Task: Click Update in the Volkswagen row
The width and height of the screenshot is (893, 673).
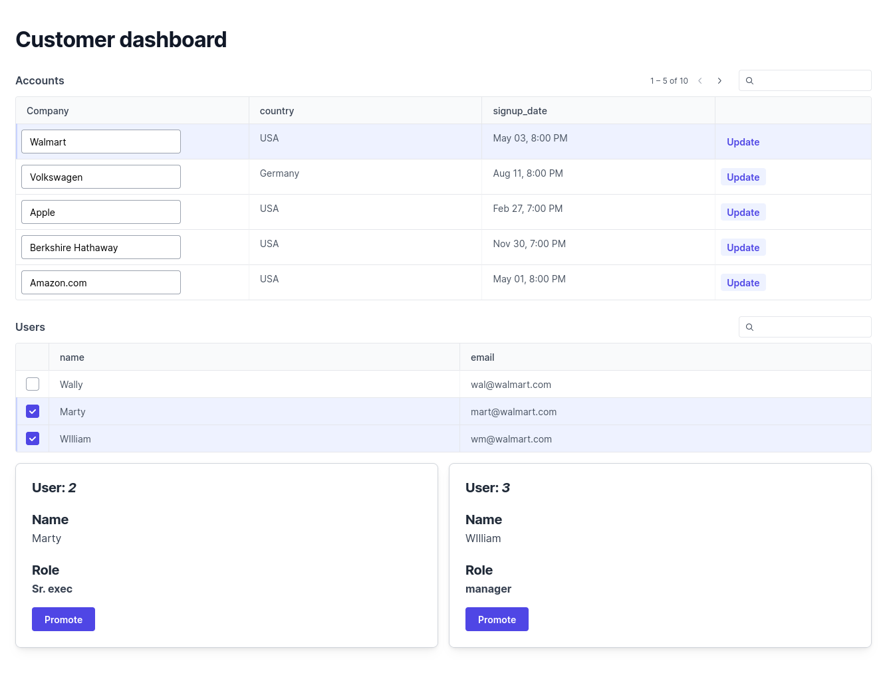Action: [743, 177]
